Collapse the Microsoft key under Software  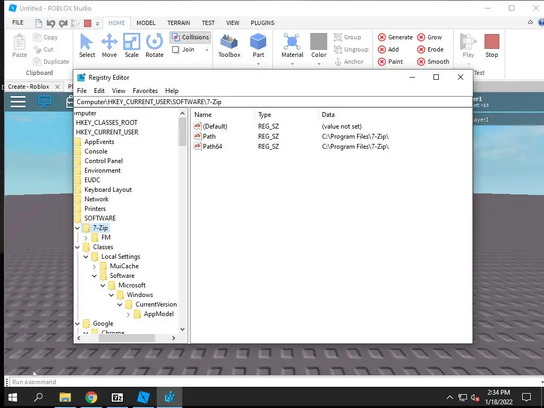pyautogui.click(x=103, y=285)
